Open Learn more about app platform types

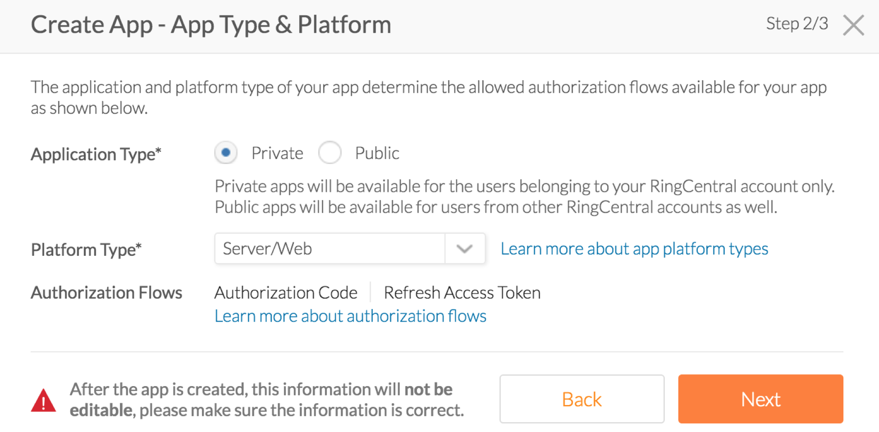(634, 249)
